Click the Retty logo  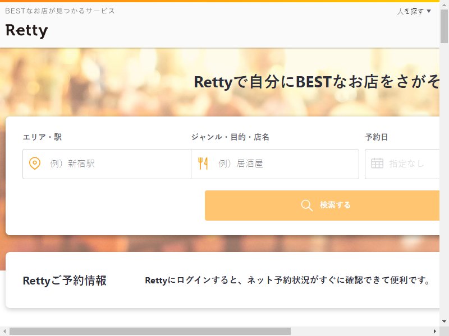26,31
